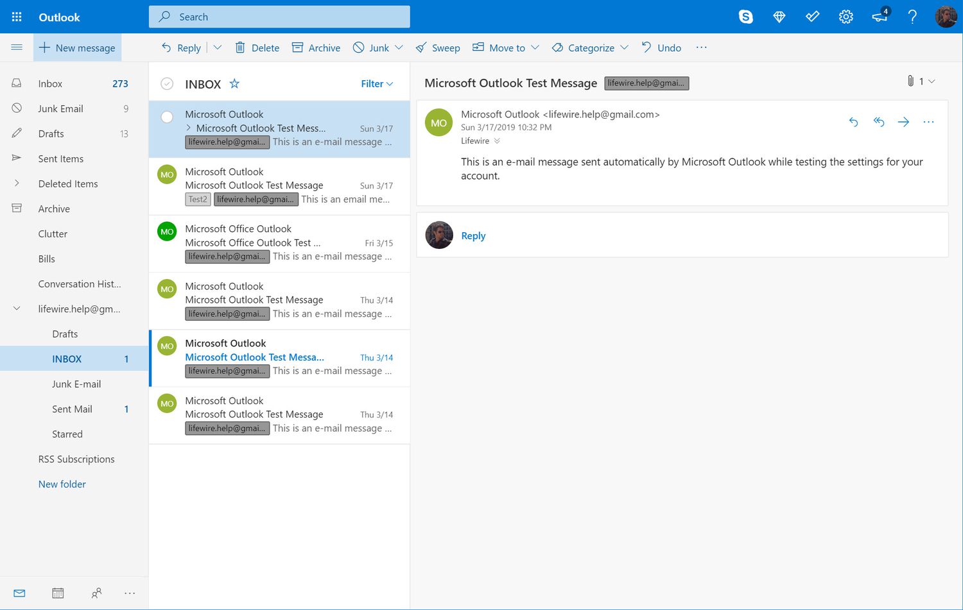Open Settings gear icon
Viewport: 963px width, 610px height.
pos(846,17)
